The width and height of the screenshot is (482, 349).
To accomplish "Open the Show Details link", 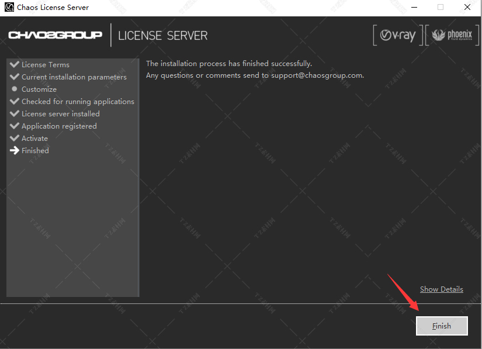I will (x=442, y=289).
